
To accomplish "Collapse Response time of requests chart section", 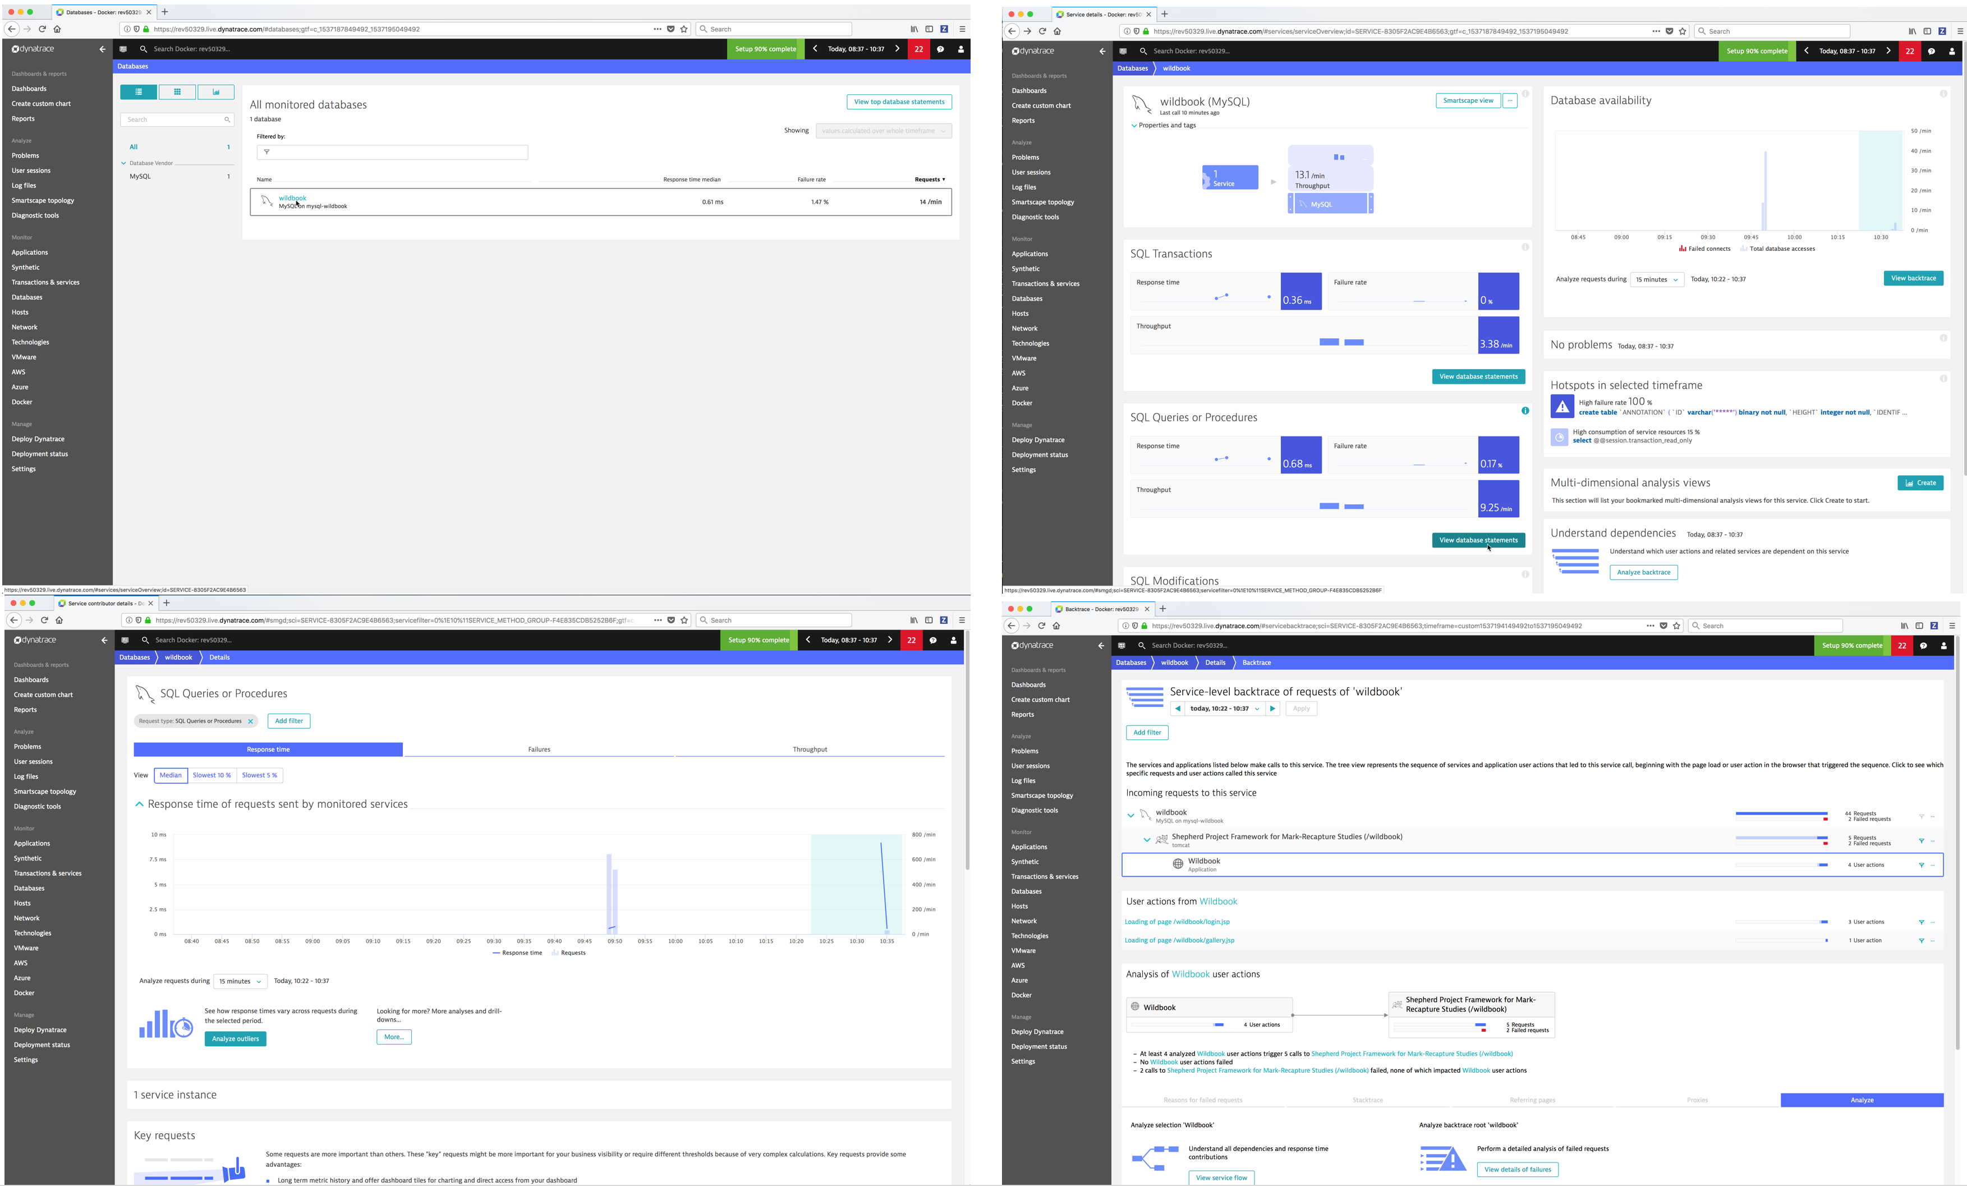I will pyautogui.click(x=139, y=805).
